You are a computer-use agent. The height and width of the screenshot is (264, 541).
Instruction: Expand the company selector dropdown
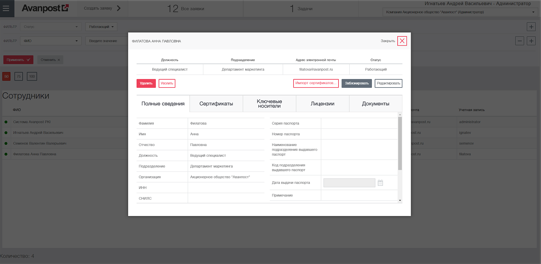[461, 12]
